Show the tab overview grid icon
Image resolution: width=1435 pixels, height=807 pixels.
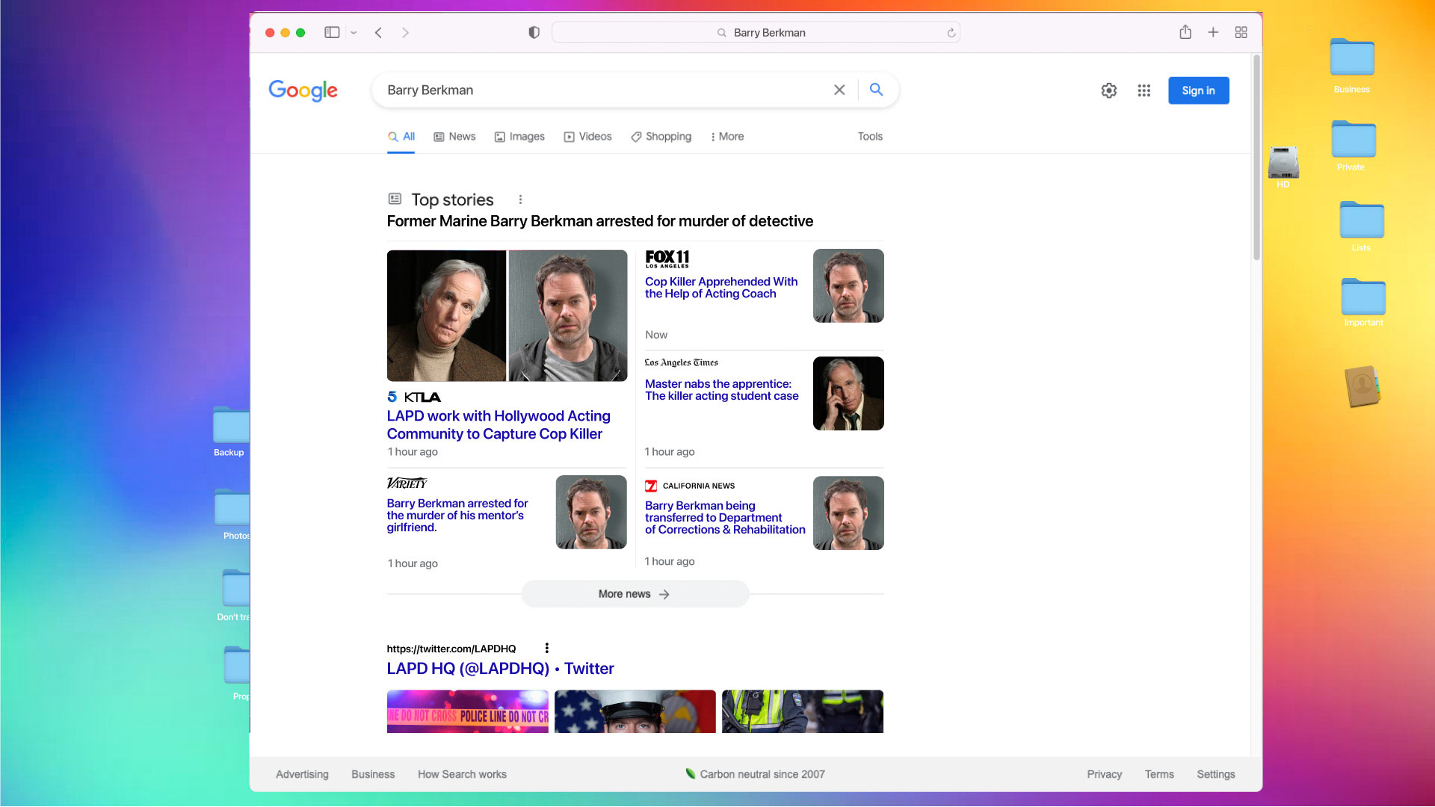[1241, 32]
